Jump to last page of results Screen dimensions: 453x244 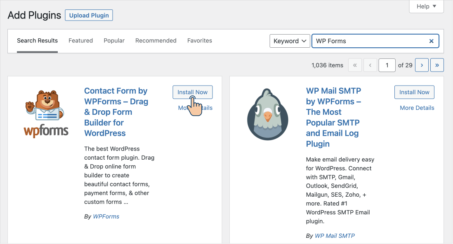point(437,65)
